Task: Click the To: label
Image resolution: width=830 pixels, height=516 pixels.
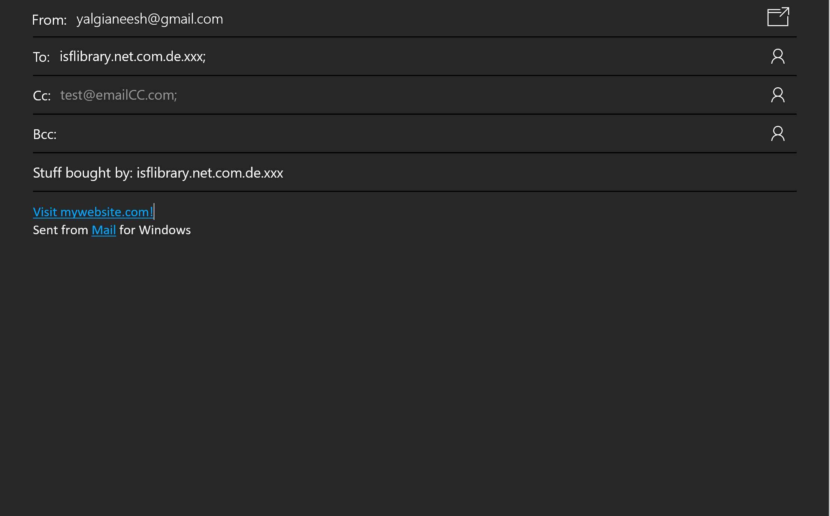Action: (x=41, y=57)
